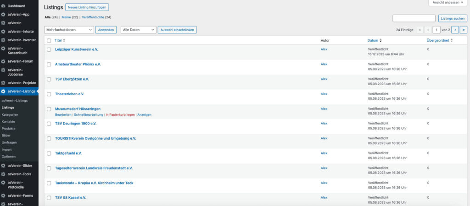Click the gear icon beside asVerein-Kassenbuch

[x=3, y=48]
